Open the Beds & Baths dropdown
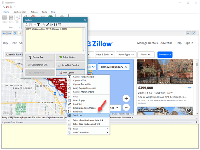The image size is (200, 150). coord(105,54)
